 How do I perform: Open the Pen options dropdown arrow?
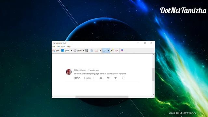coord(109,51)
